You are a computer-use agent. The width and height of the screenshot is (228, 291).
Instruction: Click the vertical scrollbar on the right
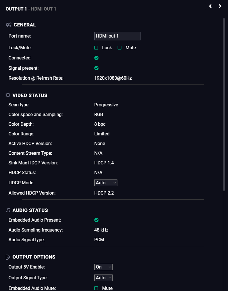pos(224,104)
